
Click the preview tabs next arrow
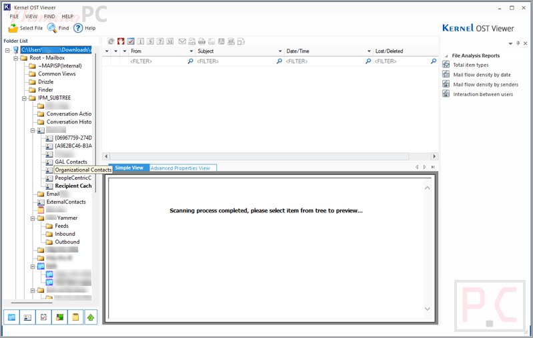424,167
